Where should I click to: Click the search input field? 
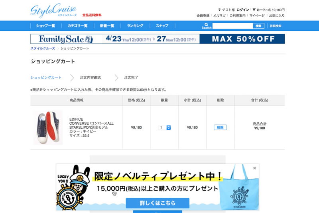[x=232, y=26]
